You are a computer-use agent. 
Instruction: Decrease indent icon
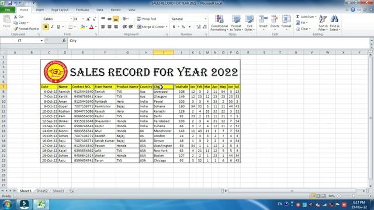click(124, 27)
